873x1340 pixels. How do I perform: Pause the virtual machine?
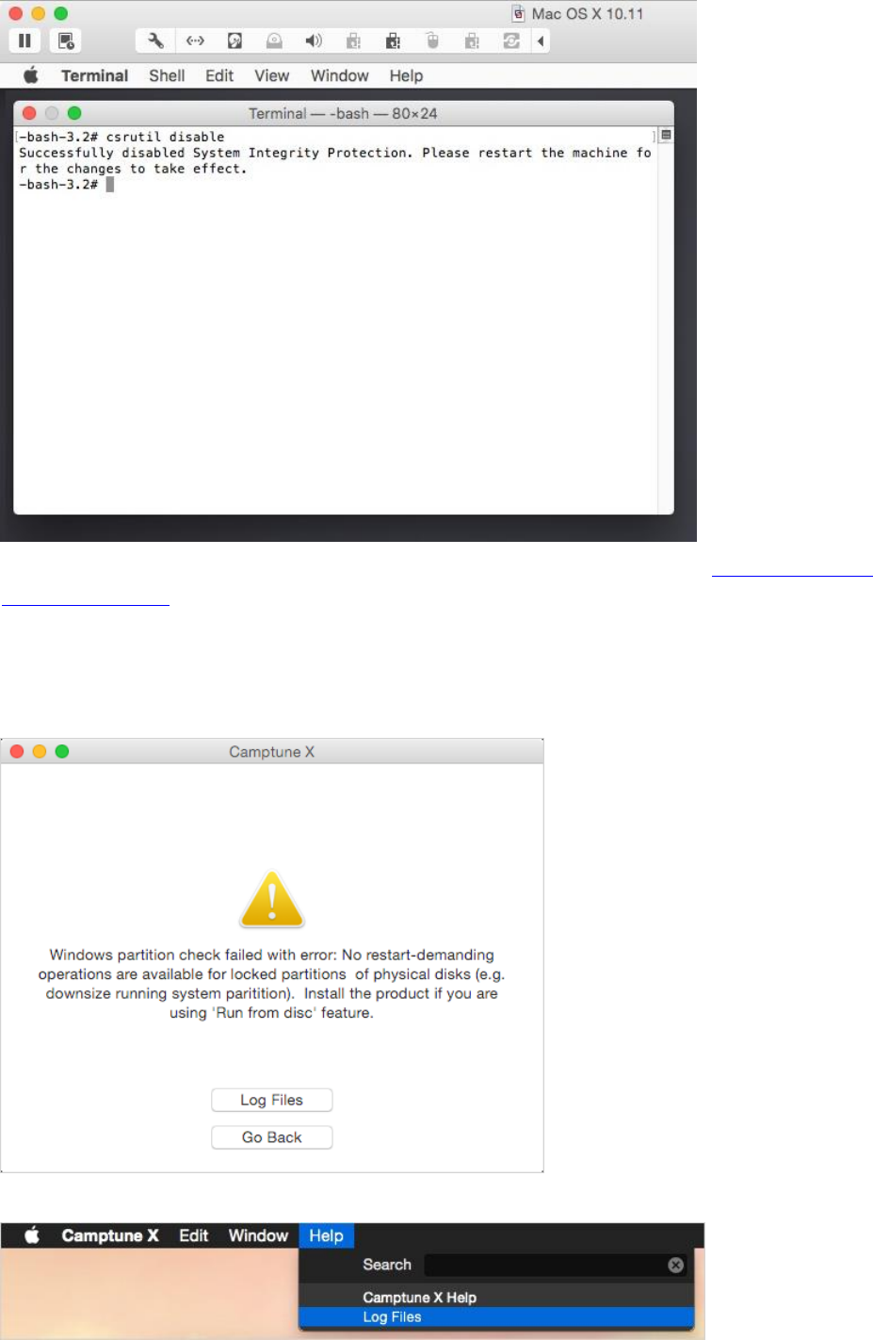click(24, 41)
